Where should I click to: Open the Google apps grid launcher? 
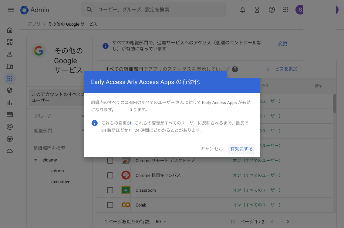pos(285,10)
